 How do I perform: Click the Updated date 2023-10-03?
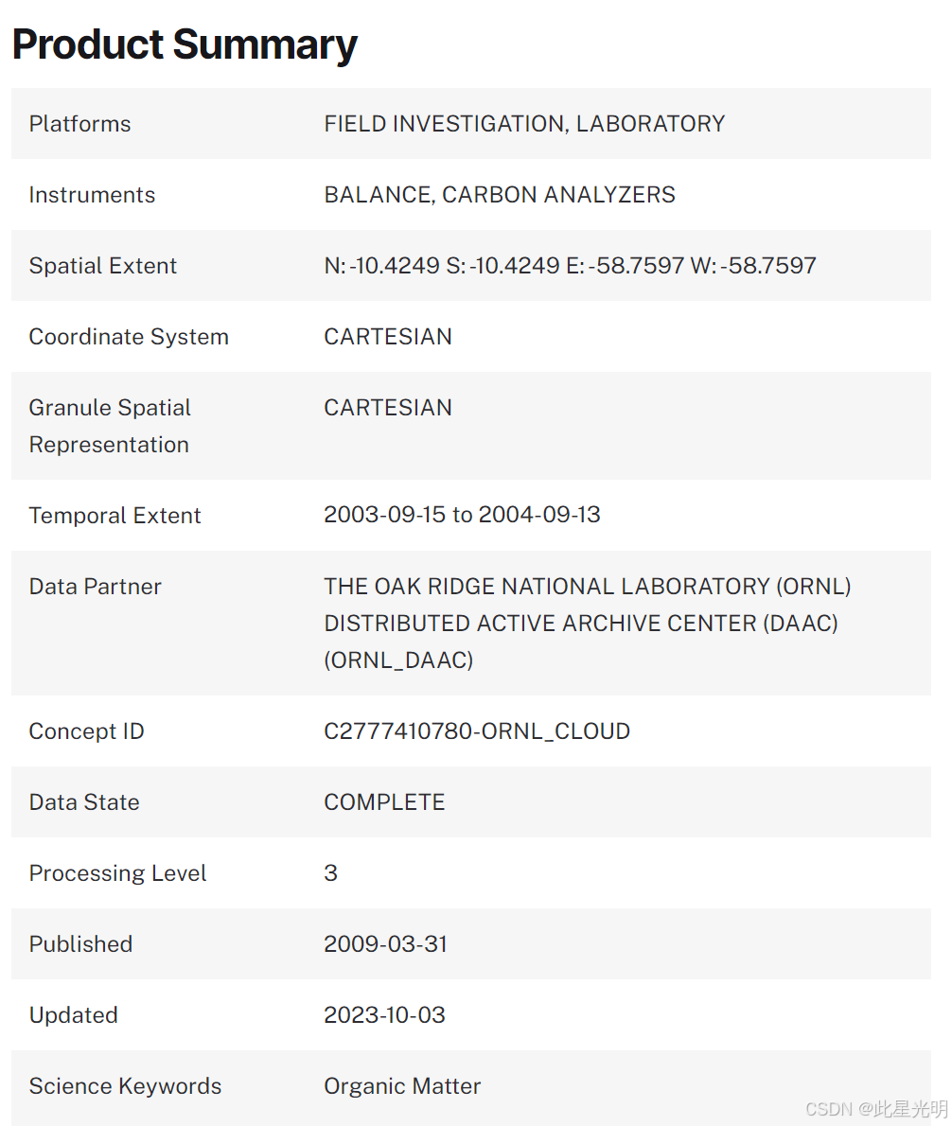384,1015
